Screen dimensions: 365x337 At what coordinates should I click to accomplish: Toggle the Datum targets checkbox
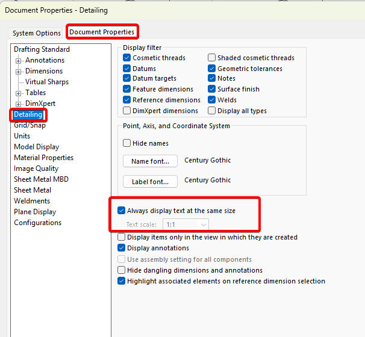coord(126,78)
